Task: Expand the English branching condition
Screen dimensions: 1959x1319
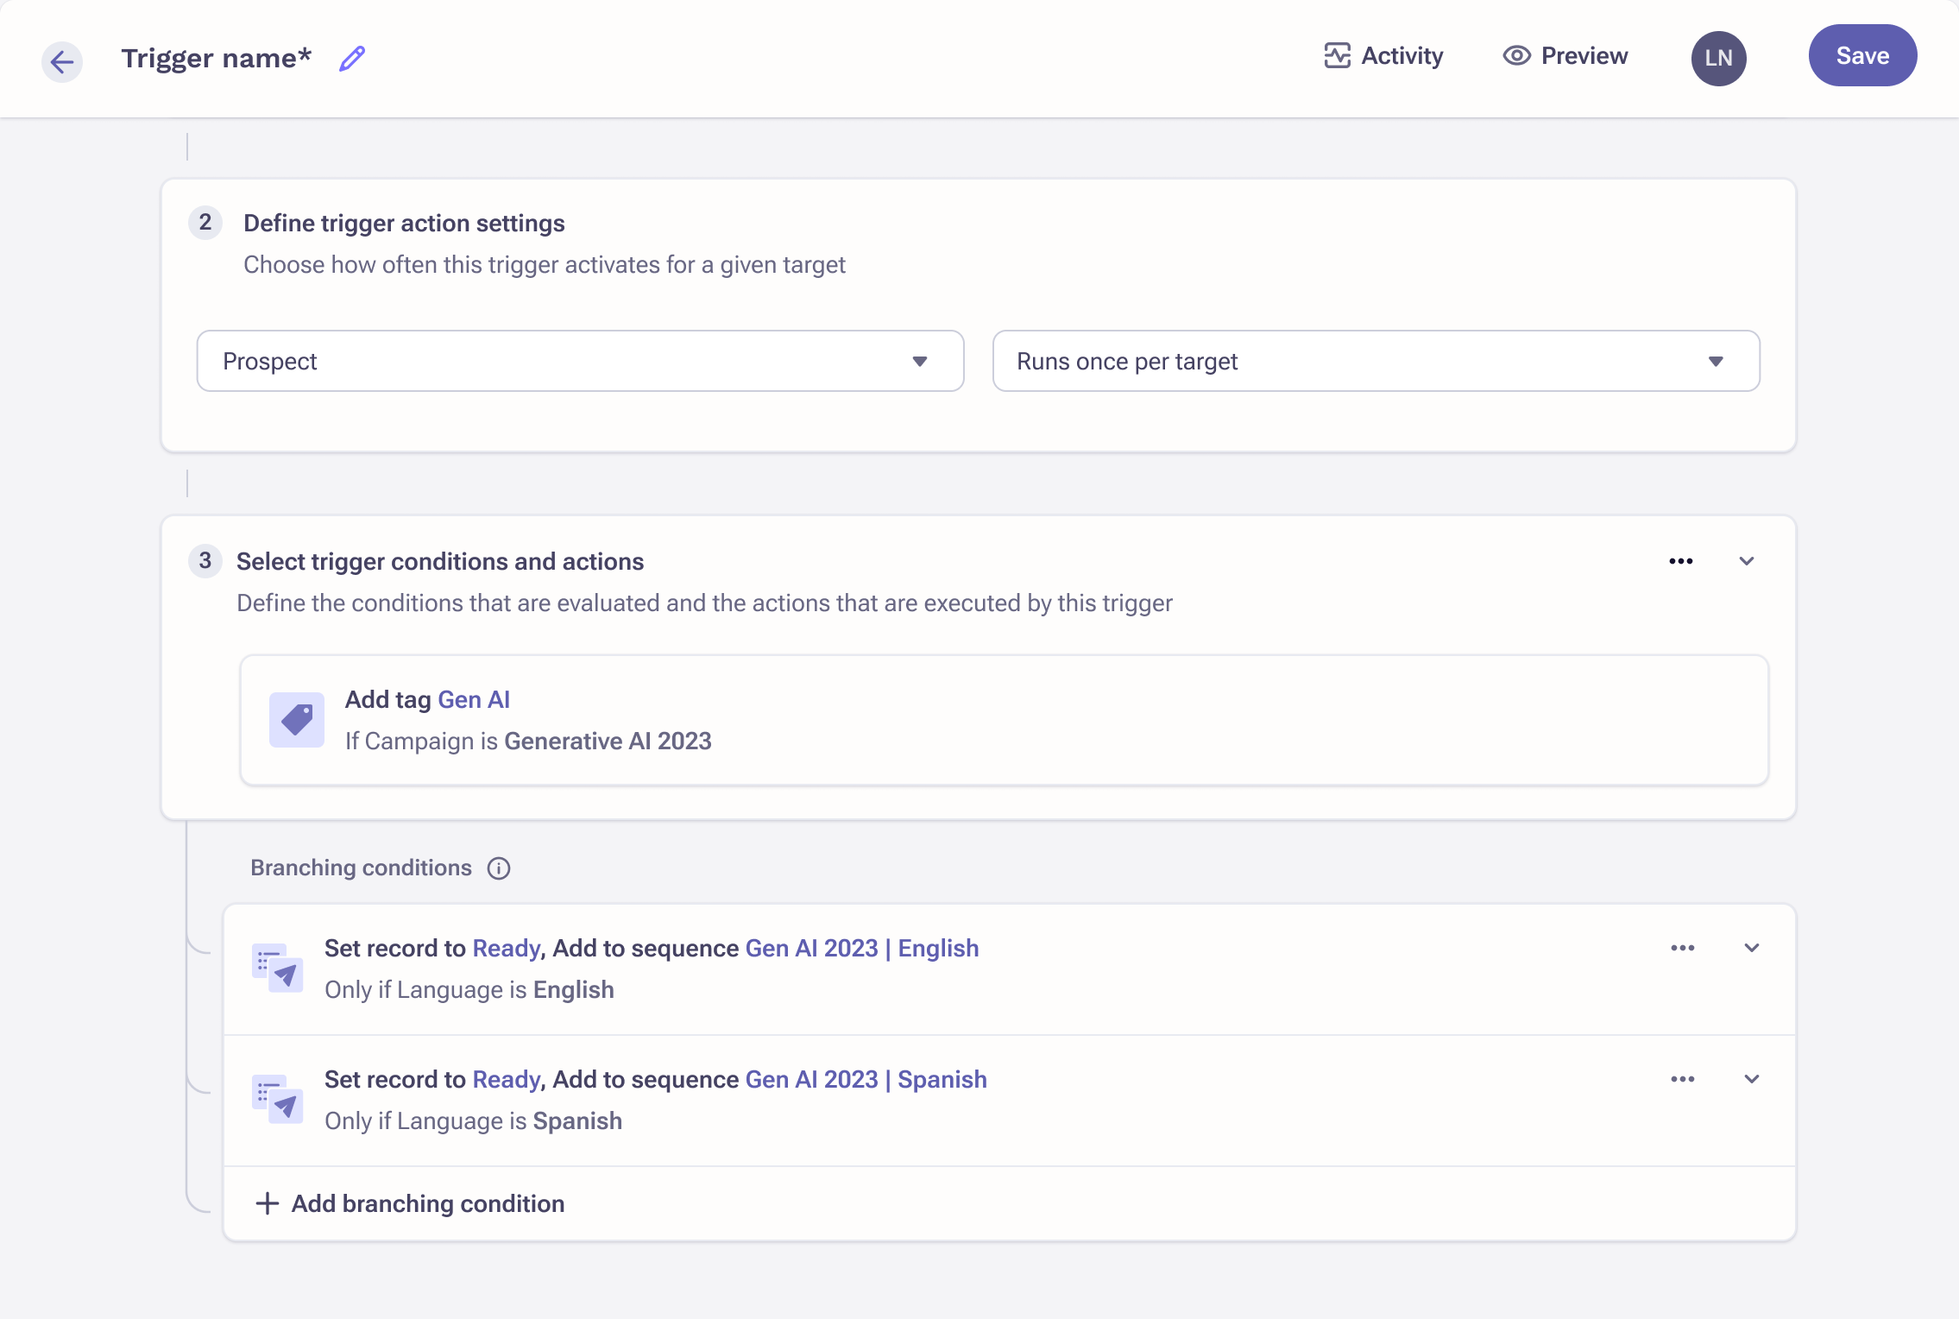Action: pos(1751,948)
